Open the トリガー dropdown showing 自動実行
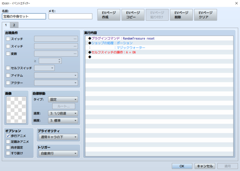The width and height of the screenshot is (240, 171). click(x=58, y=153)
